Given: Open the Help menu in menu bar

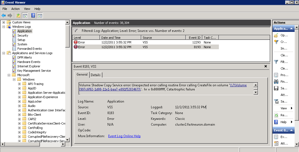Looking at the screenshot, I should click(x=37, y=9).
